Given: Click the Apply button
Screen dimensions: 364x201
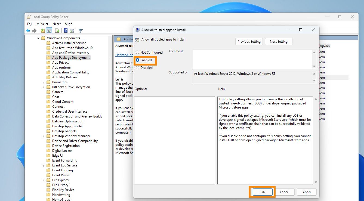Looking at the screenshot, I should [x=307, y=192].
